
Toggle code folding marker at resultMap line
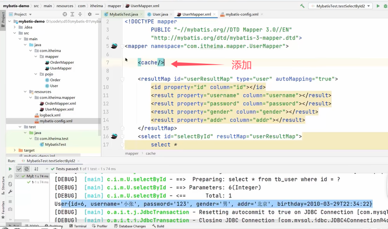[122, 79]
